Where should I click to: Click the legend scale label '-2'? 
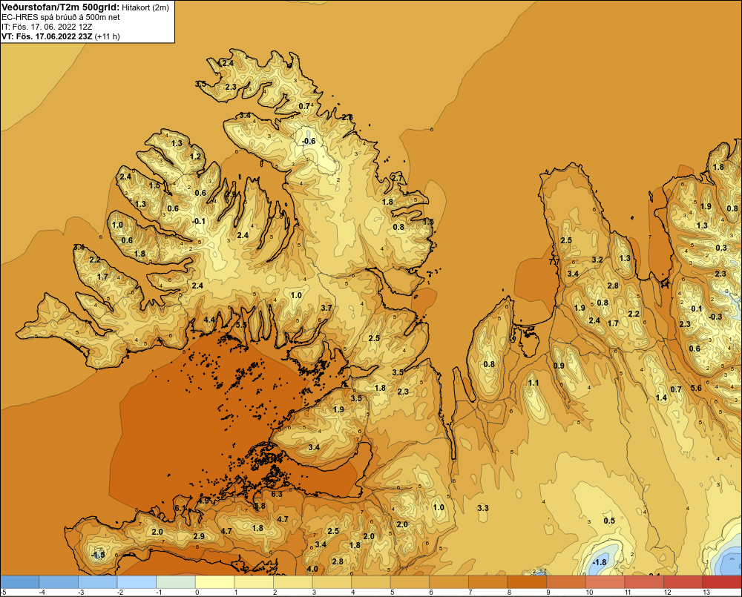tap(120, 593)
